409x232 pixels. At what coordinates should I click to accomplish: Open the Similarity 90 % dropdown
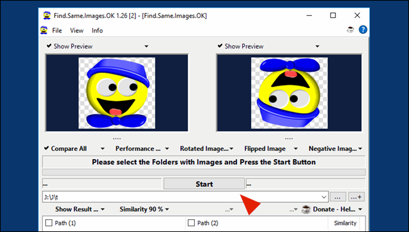click(x=144, y=209)
